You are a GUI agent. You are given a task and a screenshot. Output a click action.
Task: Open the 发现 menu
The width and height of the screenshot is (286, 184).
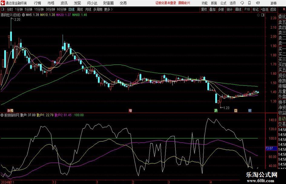click(77, 3)
